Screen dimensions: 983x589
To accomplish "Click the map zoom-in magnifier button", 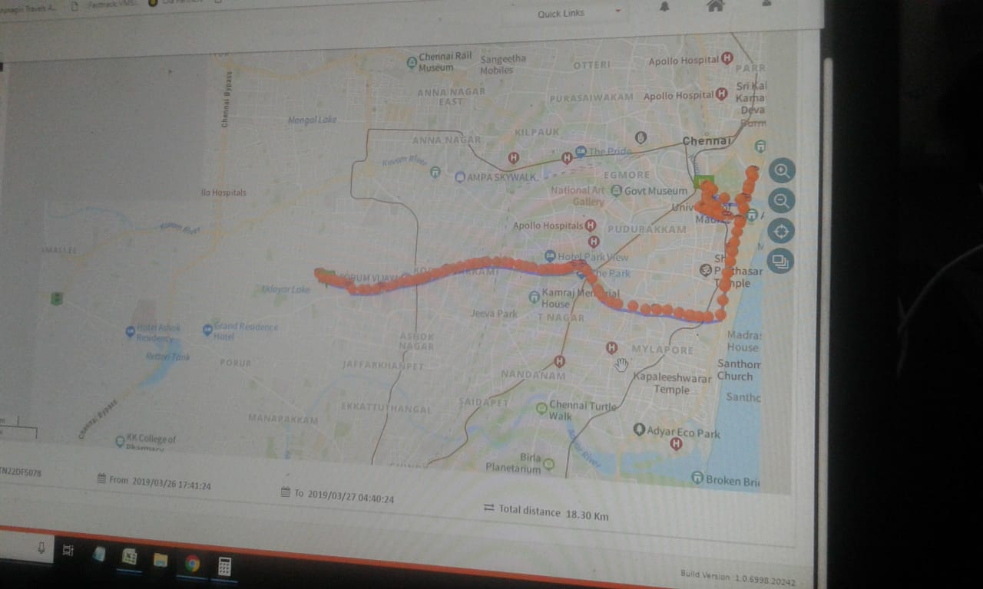I will [782, 170].
